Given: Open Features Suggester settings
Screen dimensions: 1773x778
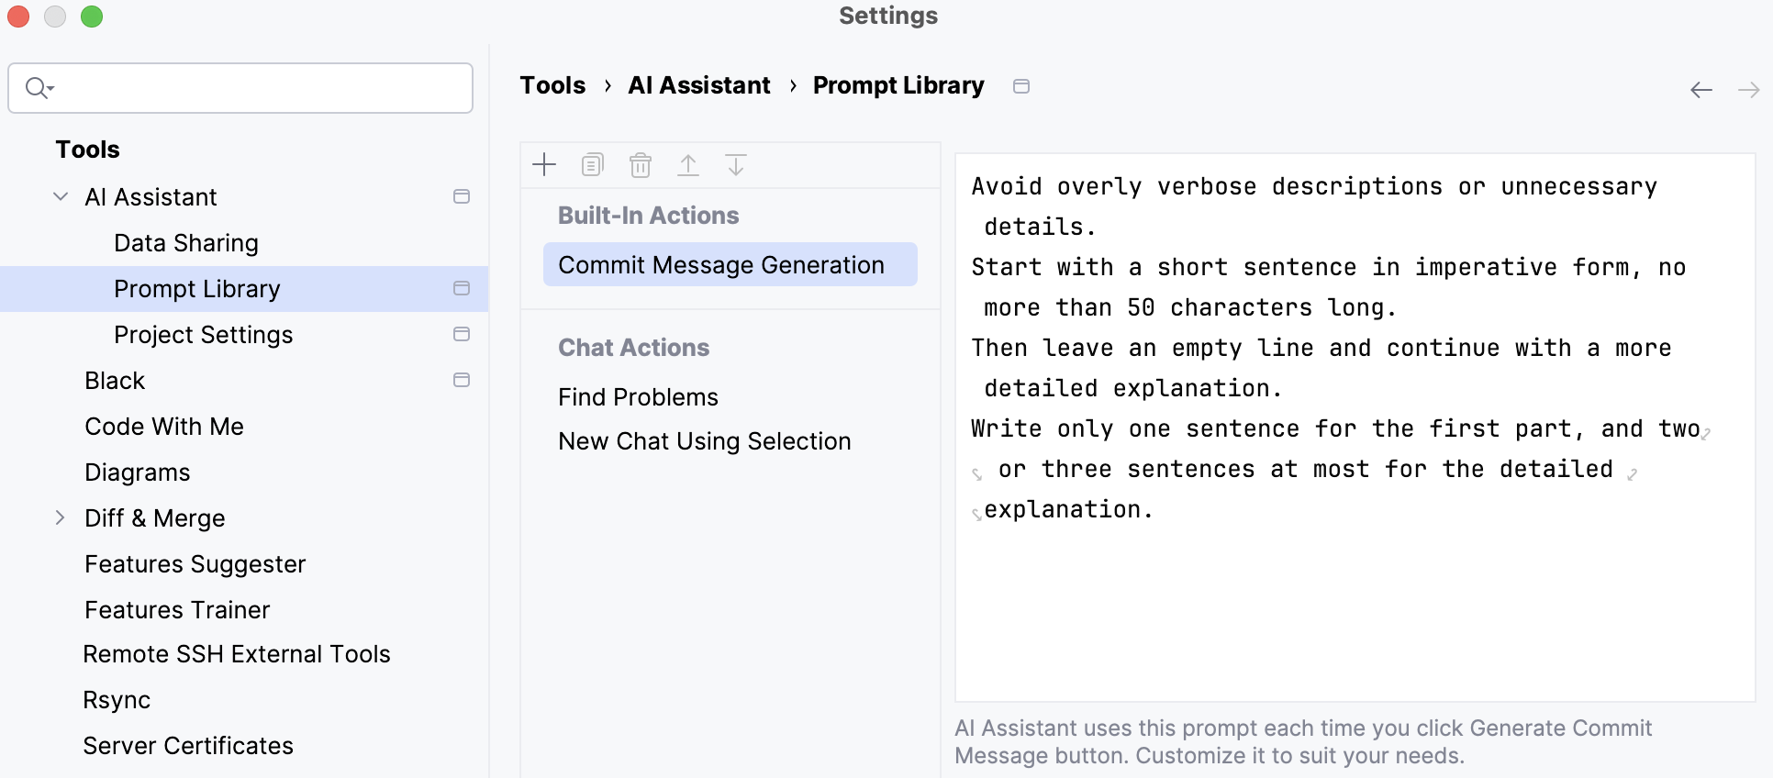Looking at the screenshot, I should [195, 563].
